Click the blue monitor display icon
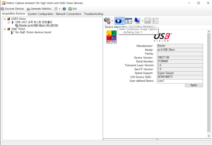212x145 pixels. tap(137, 21)
